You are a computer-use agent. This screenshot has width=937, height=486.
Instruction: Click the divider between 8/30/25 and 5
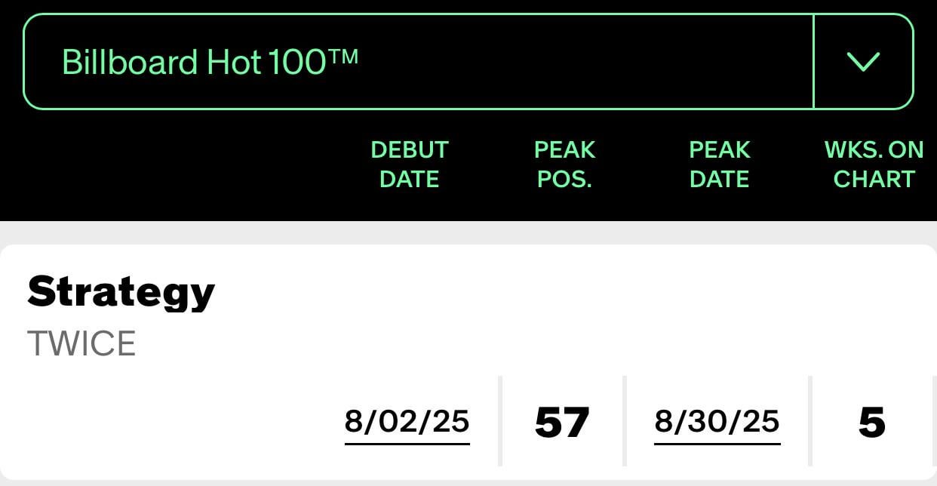pyautogui.click(x=810, y=420)
